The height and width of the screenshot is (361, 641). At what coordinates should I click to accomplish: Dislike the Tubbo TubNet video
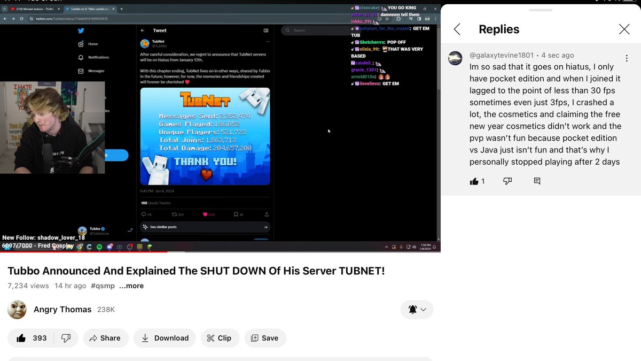tap(66, 338)
